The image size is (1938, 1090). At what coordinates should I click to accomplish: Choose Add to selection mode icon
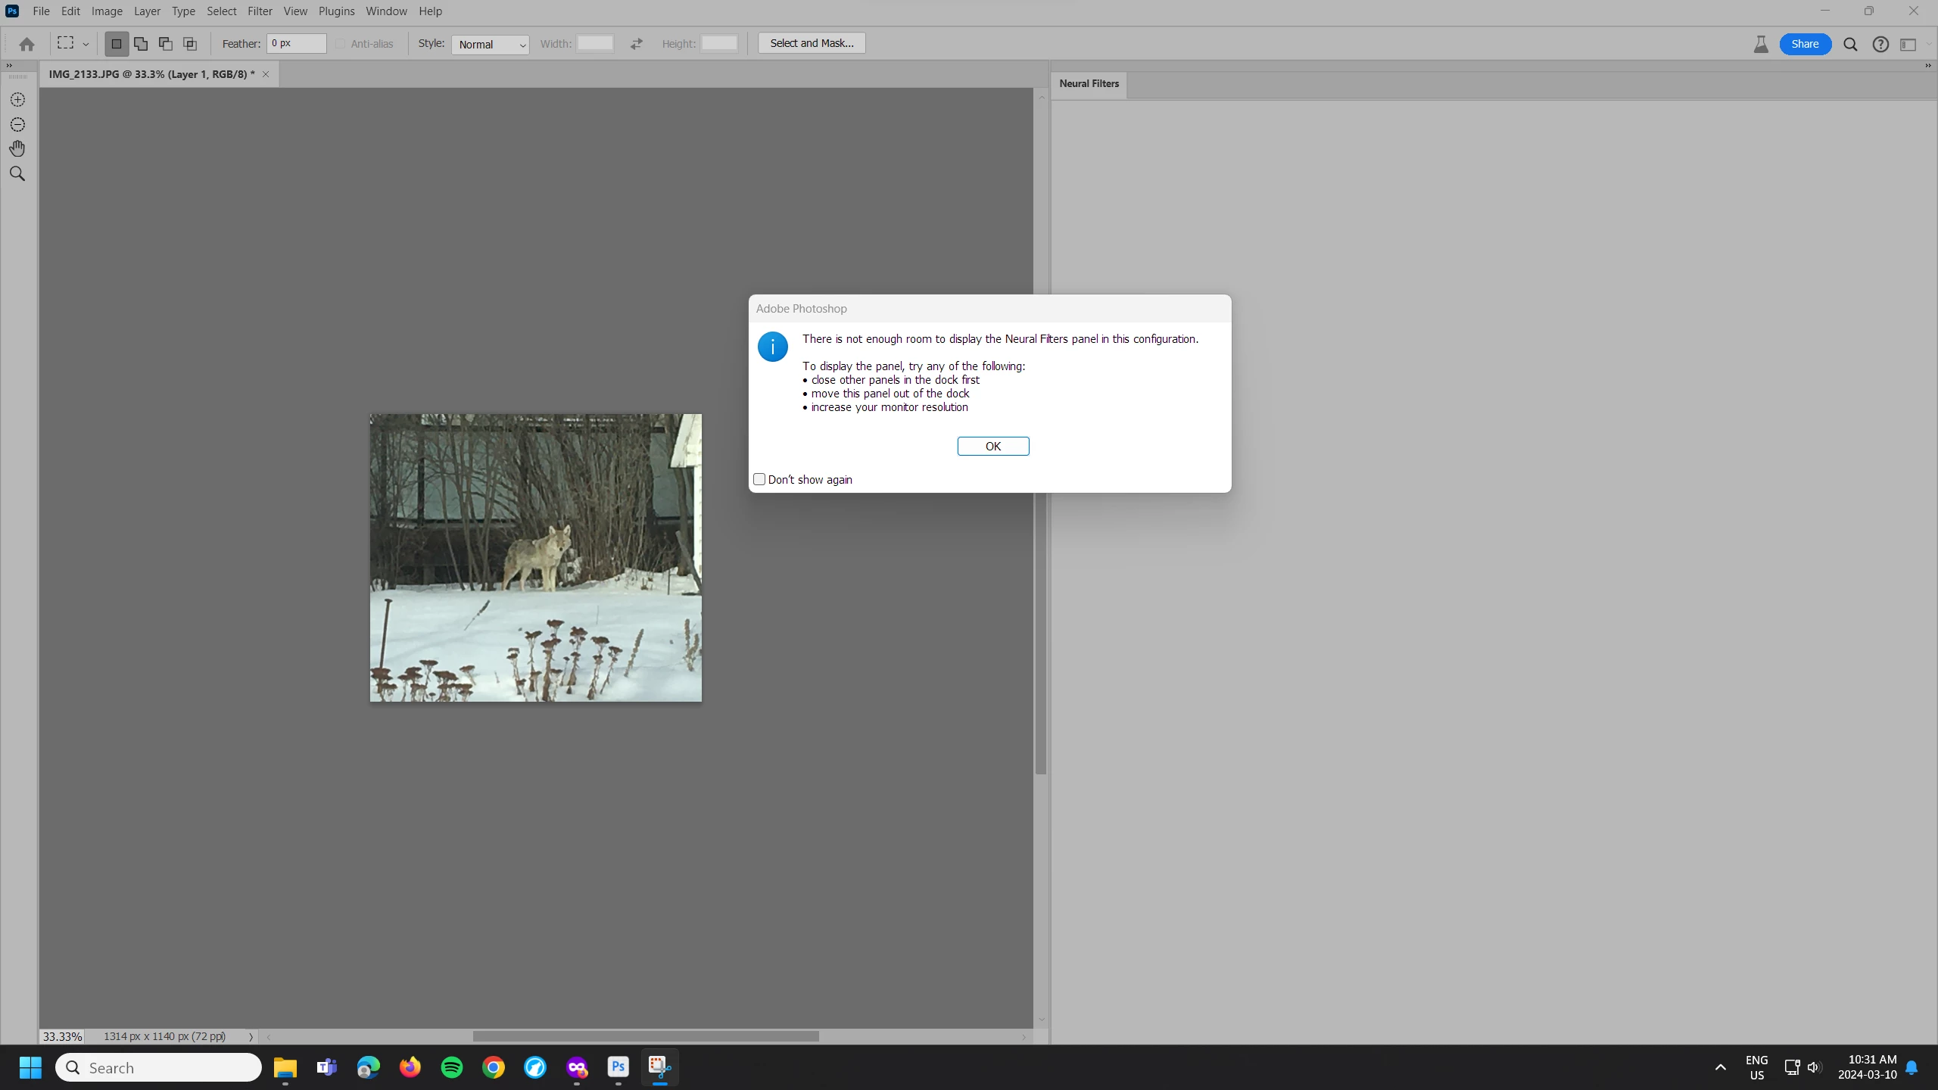141,44
